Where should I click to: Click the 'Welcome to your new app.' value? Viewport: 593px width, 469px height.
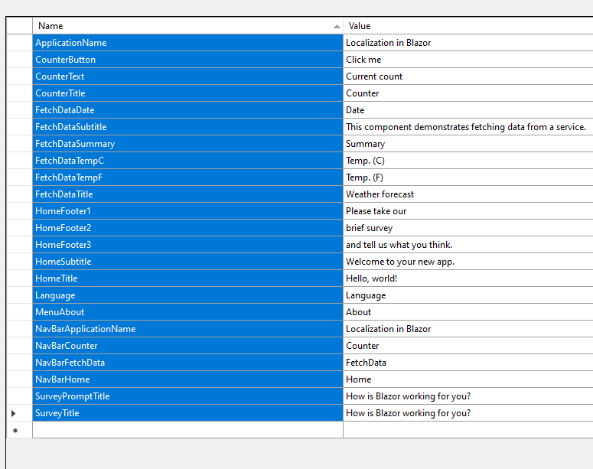pyautogui.click(x=468, y=262)
